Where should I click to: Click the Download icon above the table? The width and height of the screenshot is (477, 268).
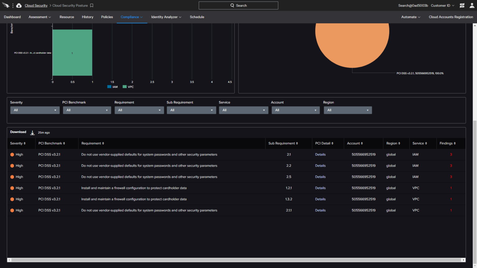click(32, 132)
